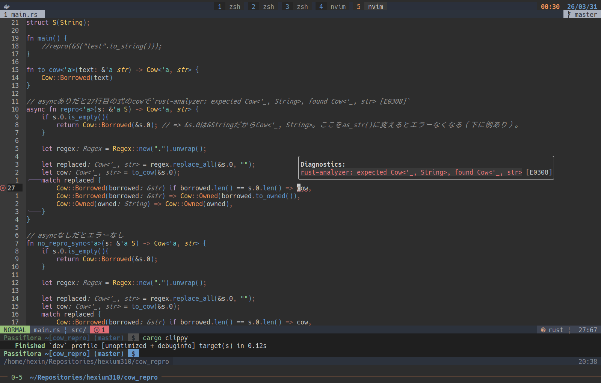Image resolution: width=601 pixels, height=383 pixels.
Task: Click the underlined cow identifier on line 27
Action: point(303,188)
